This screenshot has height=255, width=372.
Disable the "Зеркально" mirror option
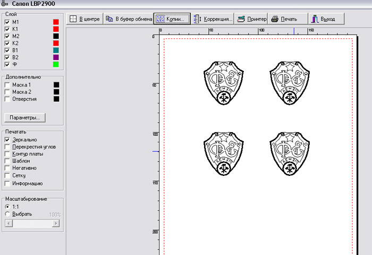pyautogui.click(x=7, y=140)
